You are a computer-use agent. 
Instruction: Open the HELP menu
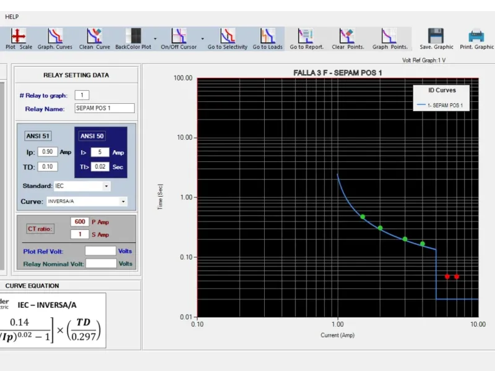(x=12, y=17)
